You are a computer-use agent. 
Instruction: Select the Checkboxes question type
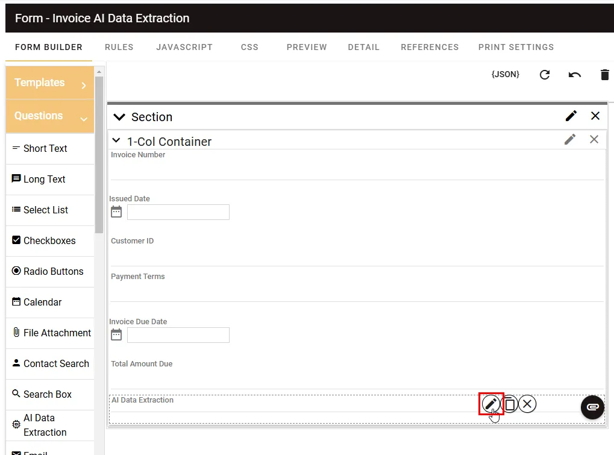click(x=48, y=240)
